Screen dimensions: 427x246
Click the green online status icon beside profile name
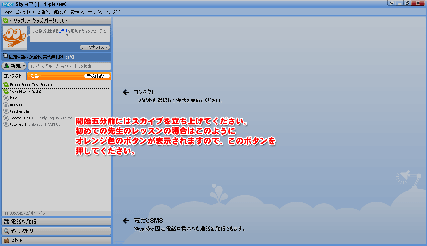5,21
